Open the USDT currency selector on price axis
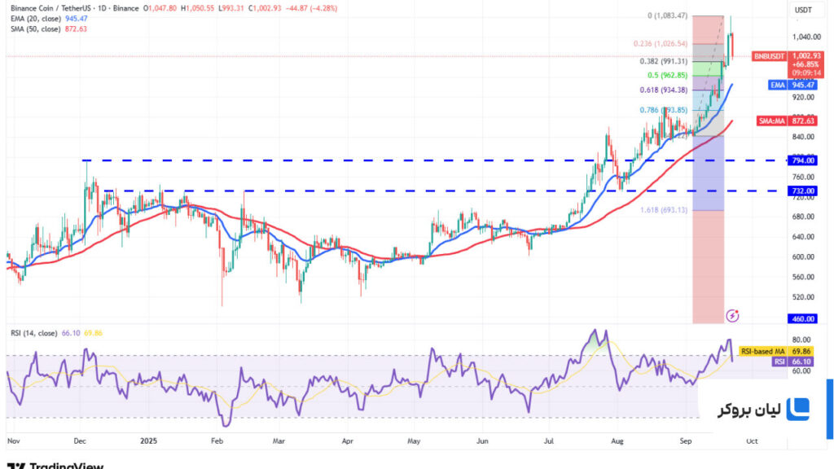 pos(803,10)
